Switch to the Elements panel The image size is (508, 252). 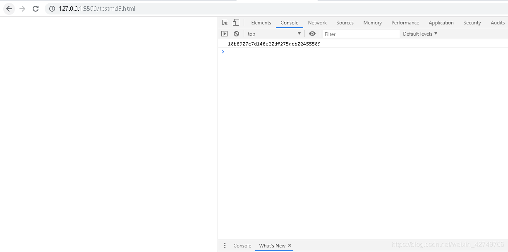click(x=261, y=22)
